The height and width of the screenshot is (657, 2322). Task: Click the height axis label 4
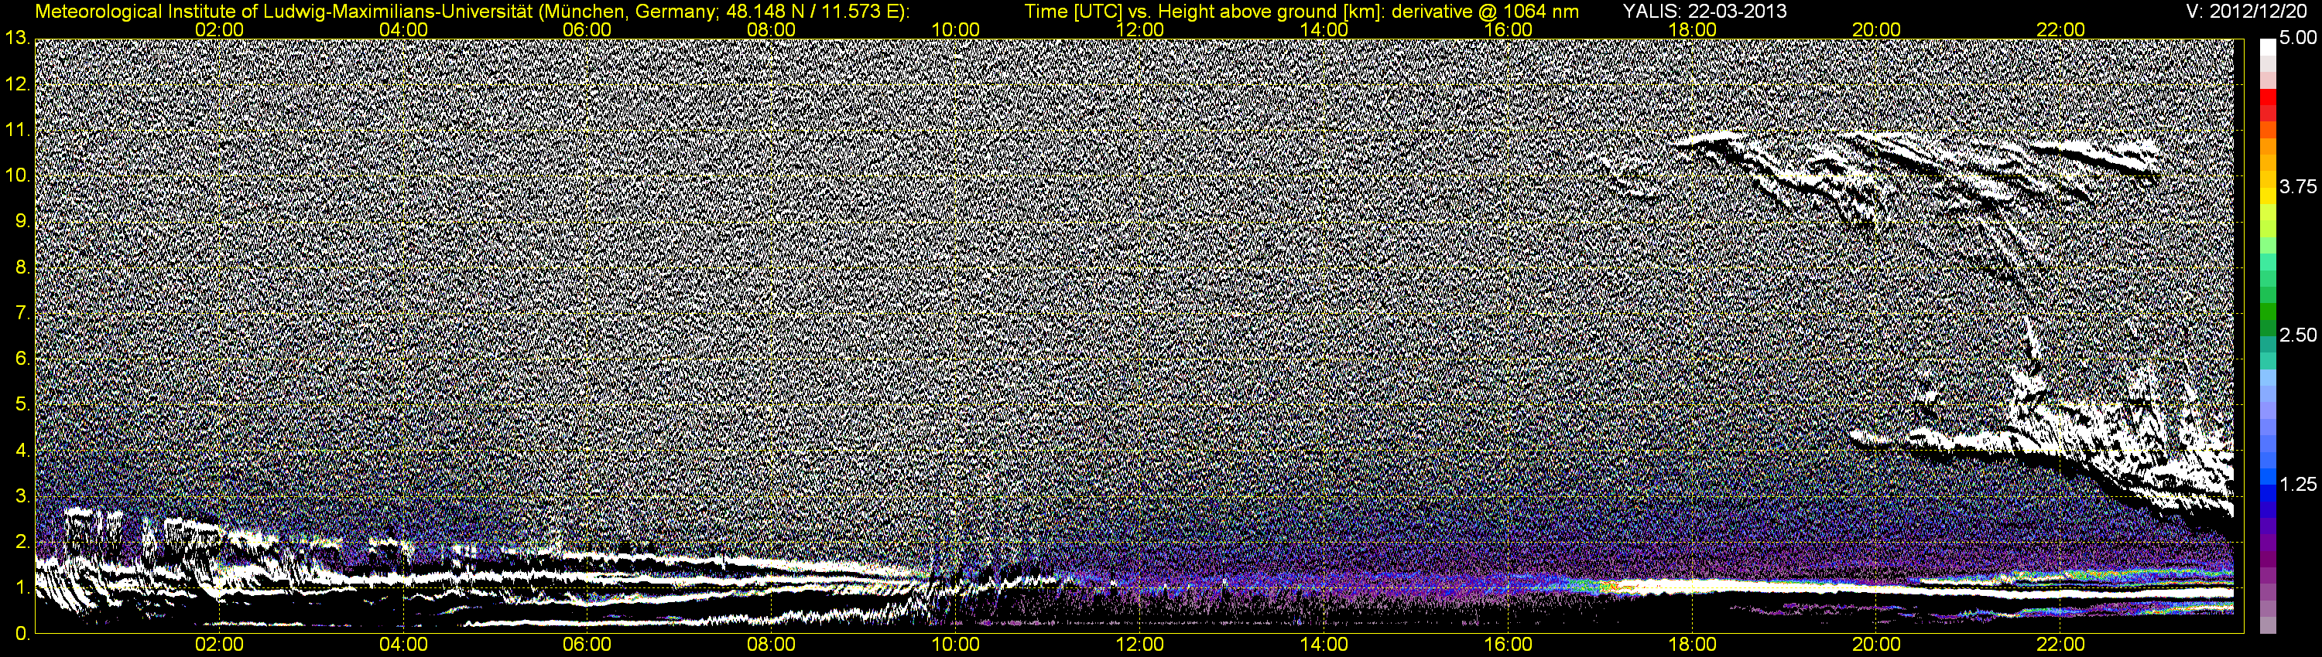coord(22,451)
